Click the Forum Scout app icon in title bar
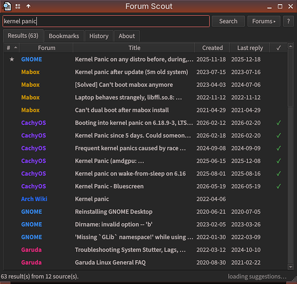Viewport: 297px width, 284px height. [x=7, y=6]
